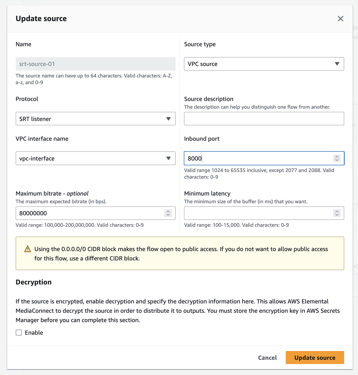358x375 pixels.
Task: Open the Source type dropdown
Action: [x=264, y=64]
